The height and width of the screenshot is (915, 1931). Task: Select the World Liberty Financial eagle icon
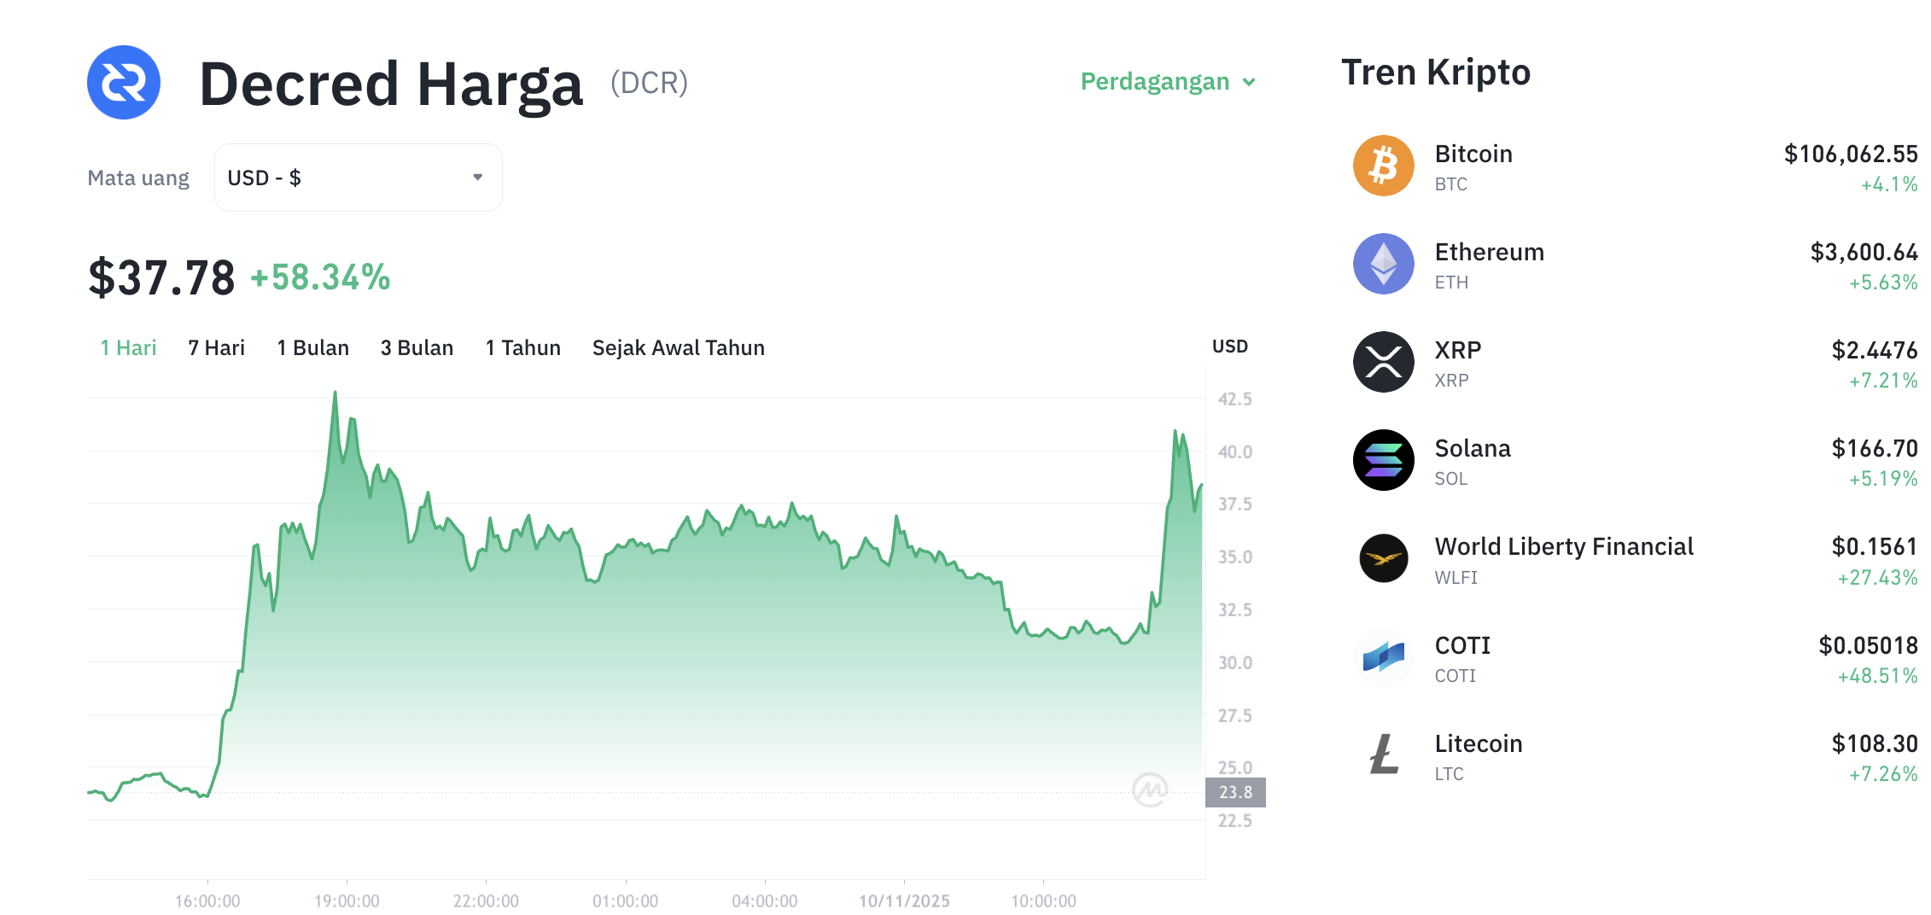point(1383,558)
